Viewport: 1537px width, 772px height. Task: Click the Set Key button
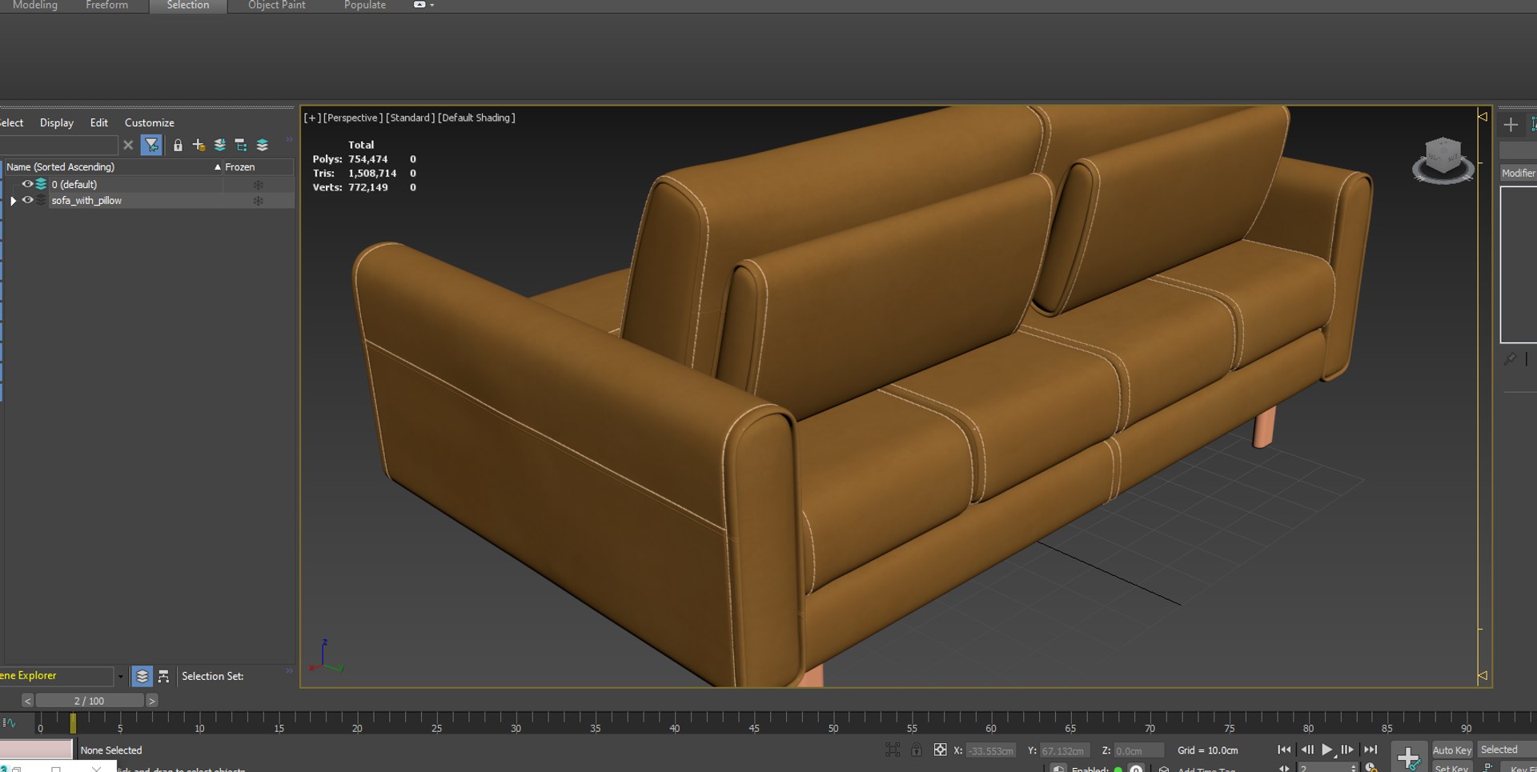click(1451, 768)
